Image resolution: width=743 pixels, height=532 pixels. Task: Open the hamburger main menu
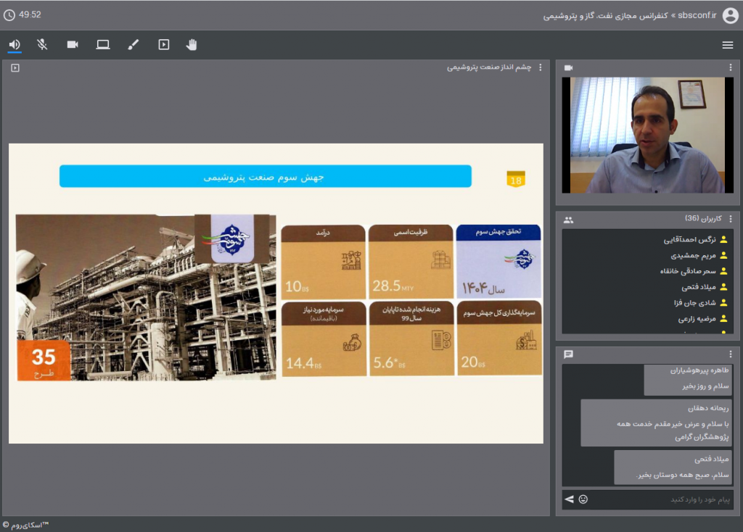tap(728, 45)
